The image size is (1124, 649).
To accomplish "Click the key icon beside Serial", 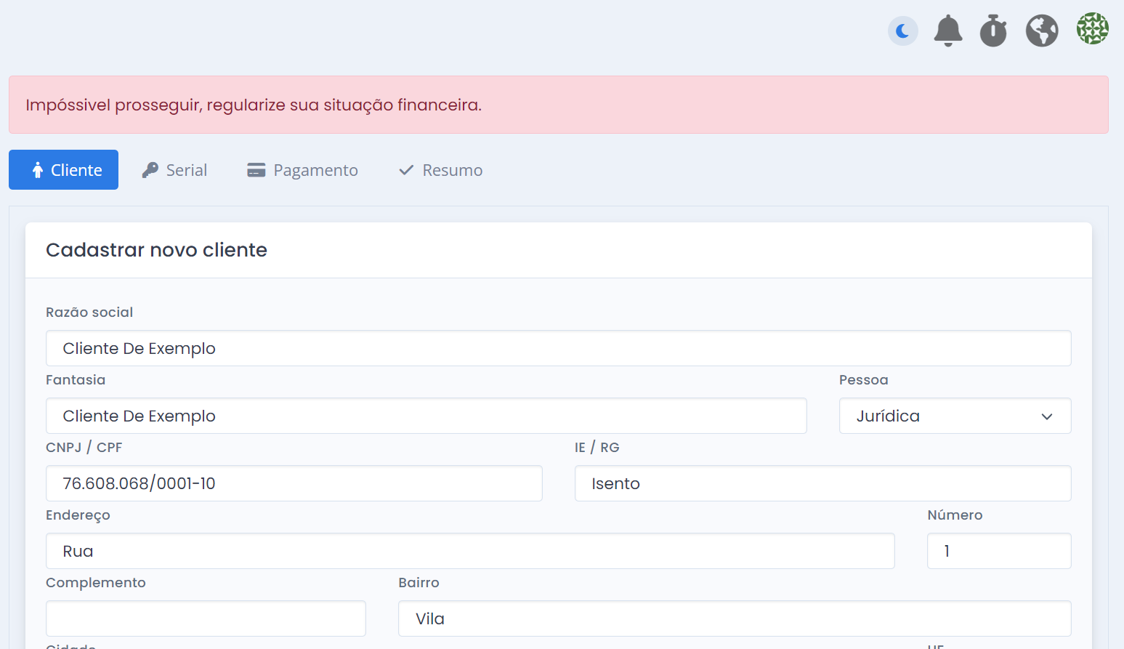I will click(150, 170).
